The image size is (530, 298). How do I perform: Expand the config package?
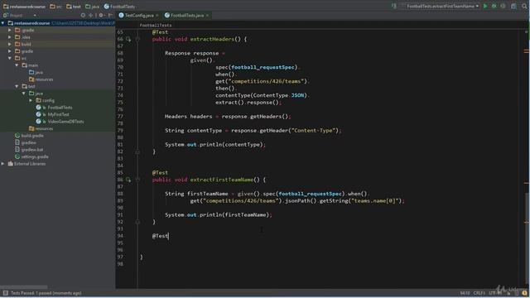[x=31, y=100]
